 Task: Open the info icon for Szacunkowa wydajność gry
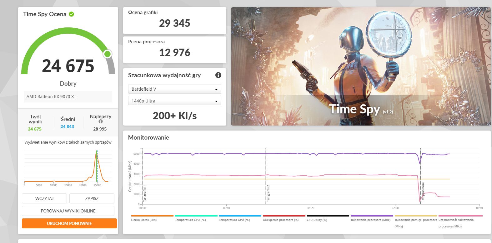click(218, 75)
